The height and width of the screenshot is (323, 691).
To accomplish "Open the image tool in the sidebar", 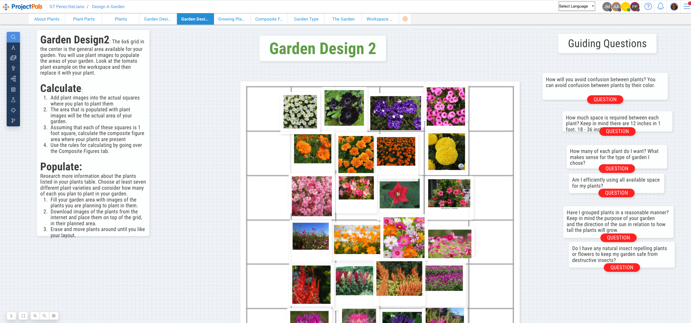I will (13, 58).
